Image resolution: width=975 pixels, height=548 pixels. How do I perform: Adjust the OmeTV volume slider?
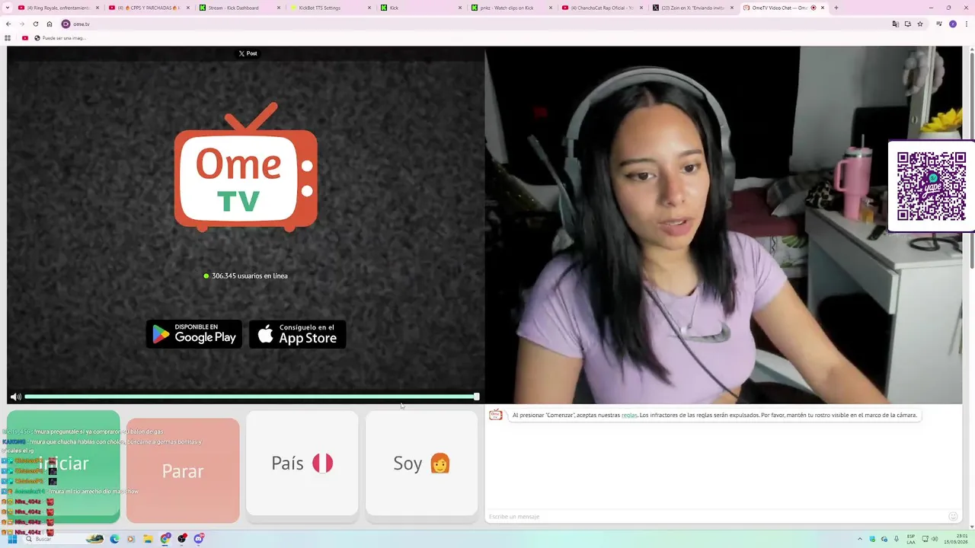[252, 397]
